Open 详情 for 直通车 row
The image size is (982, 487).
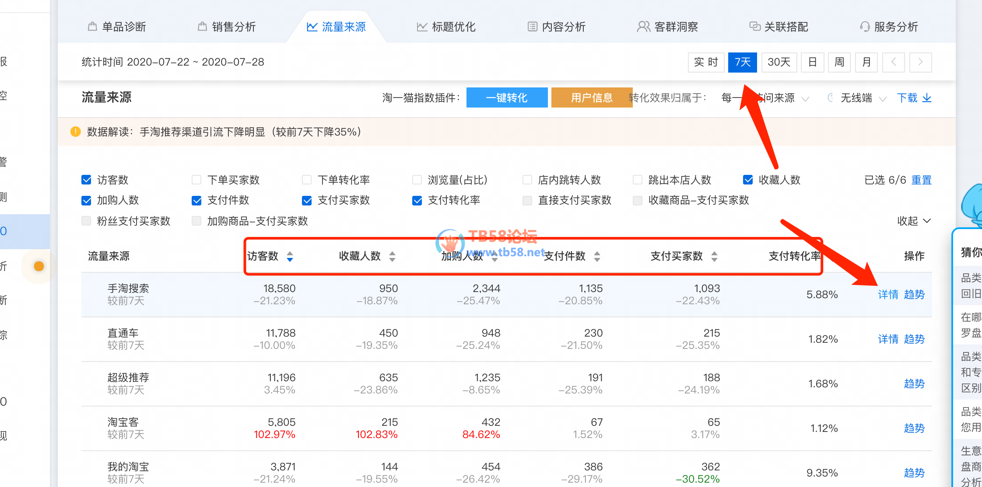(x=888, y=339)
